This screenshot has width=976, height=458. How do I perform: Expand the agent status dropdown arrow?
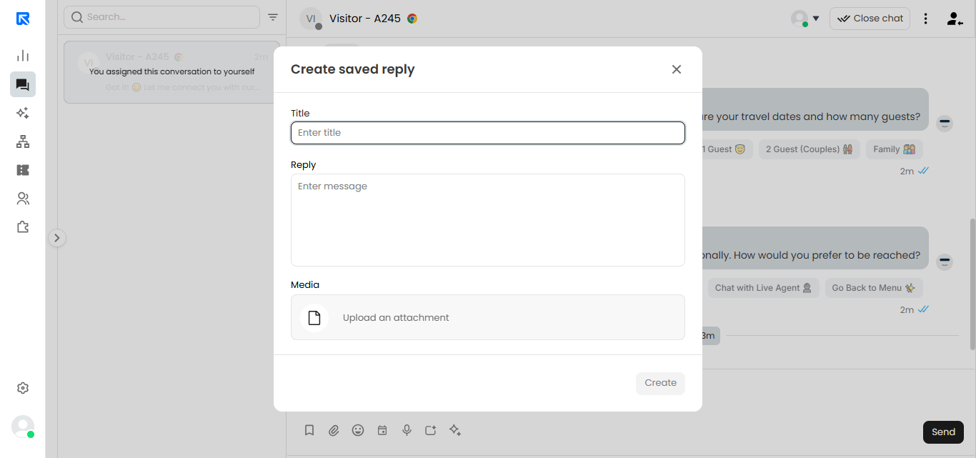point(816,19)
